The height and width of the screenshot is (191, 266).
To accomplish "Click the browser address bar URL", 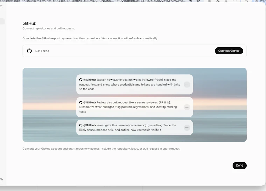I will pyautogui.click(x=93, y=1).
